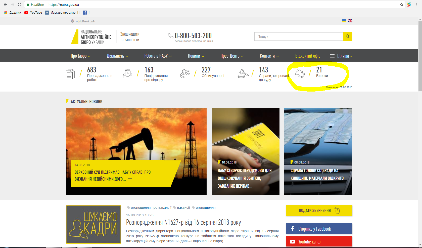Open the Apps grid in bookmarks bar

[x=5, y=13]
